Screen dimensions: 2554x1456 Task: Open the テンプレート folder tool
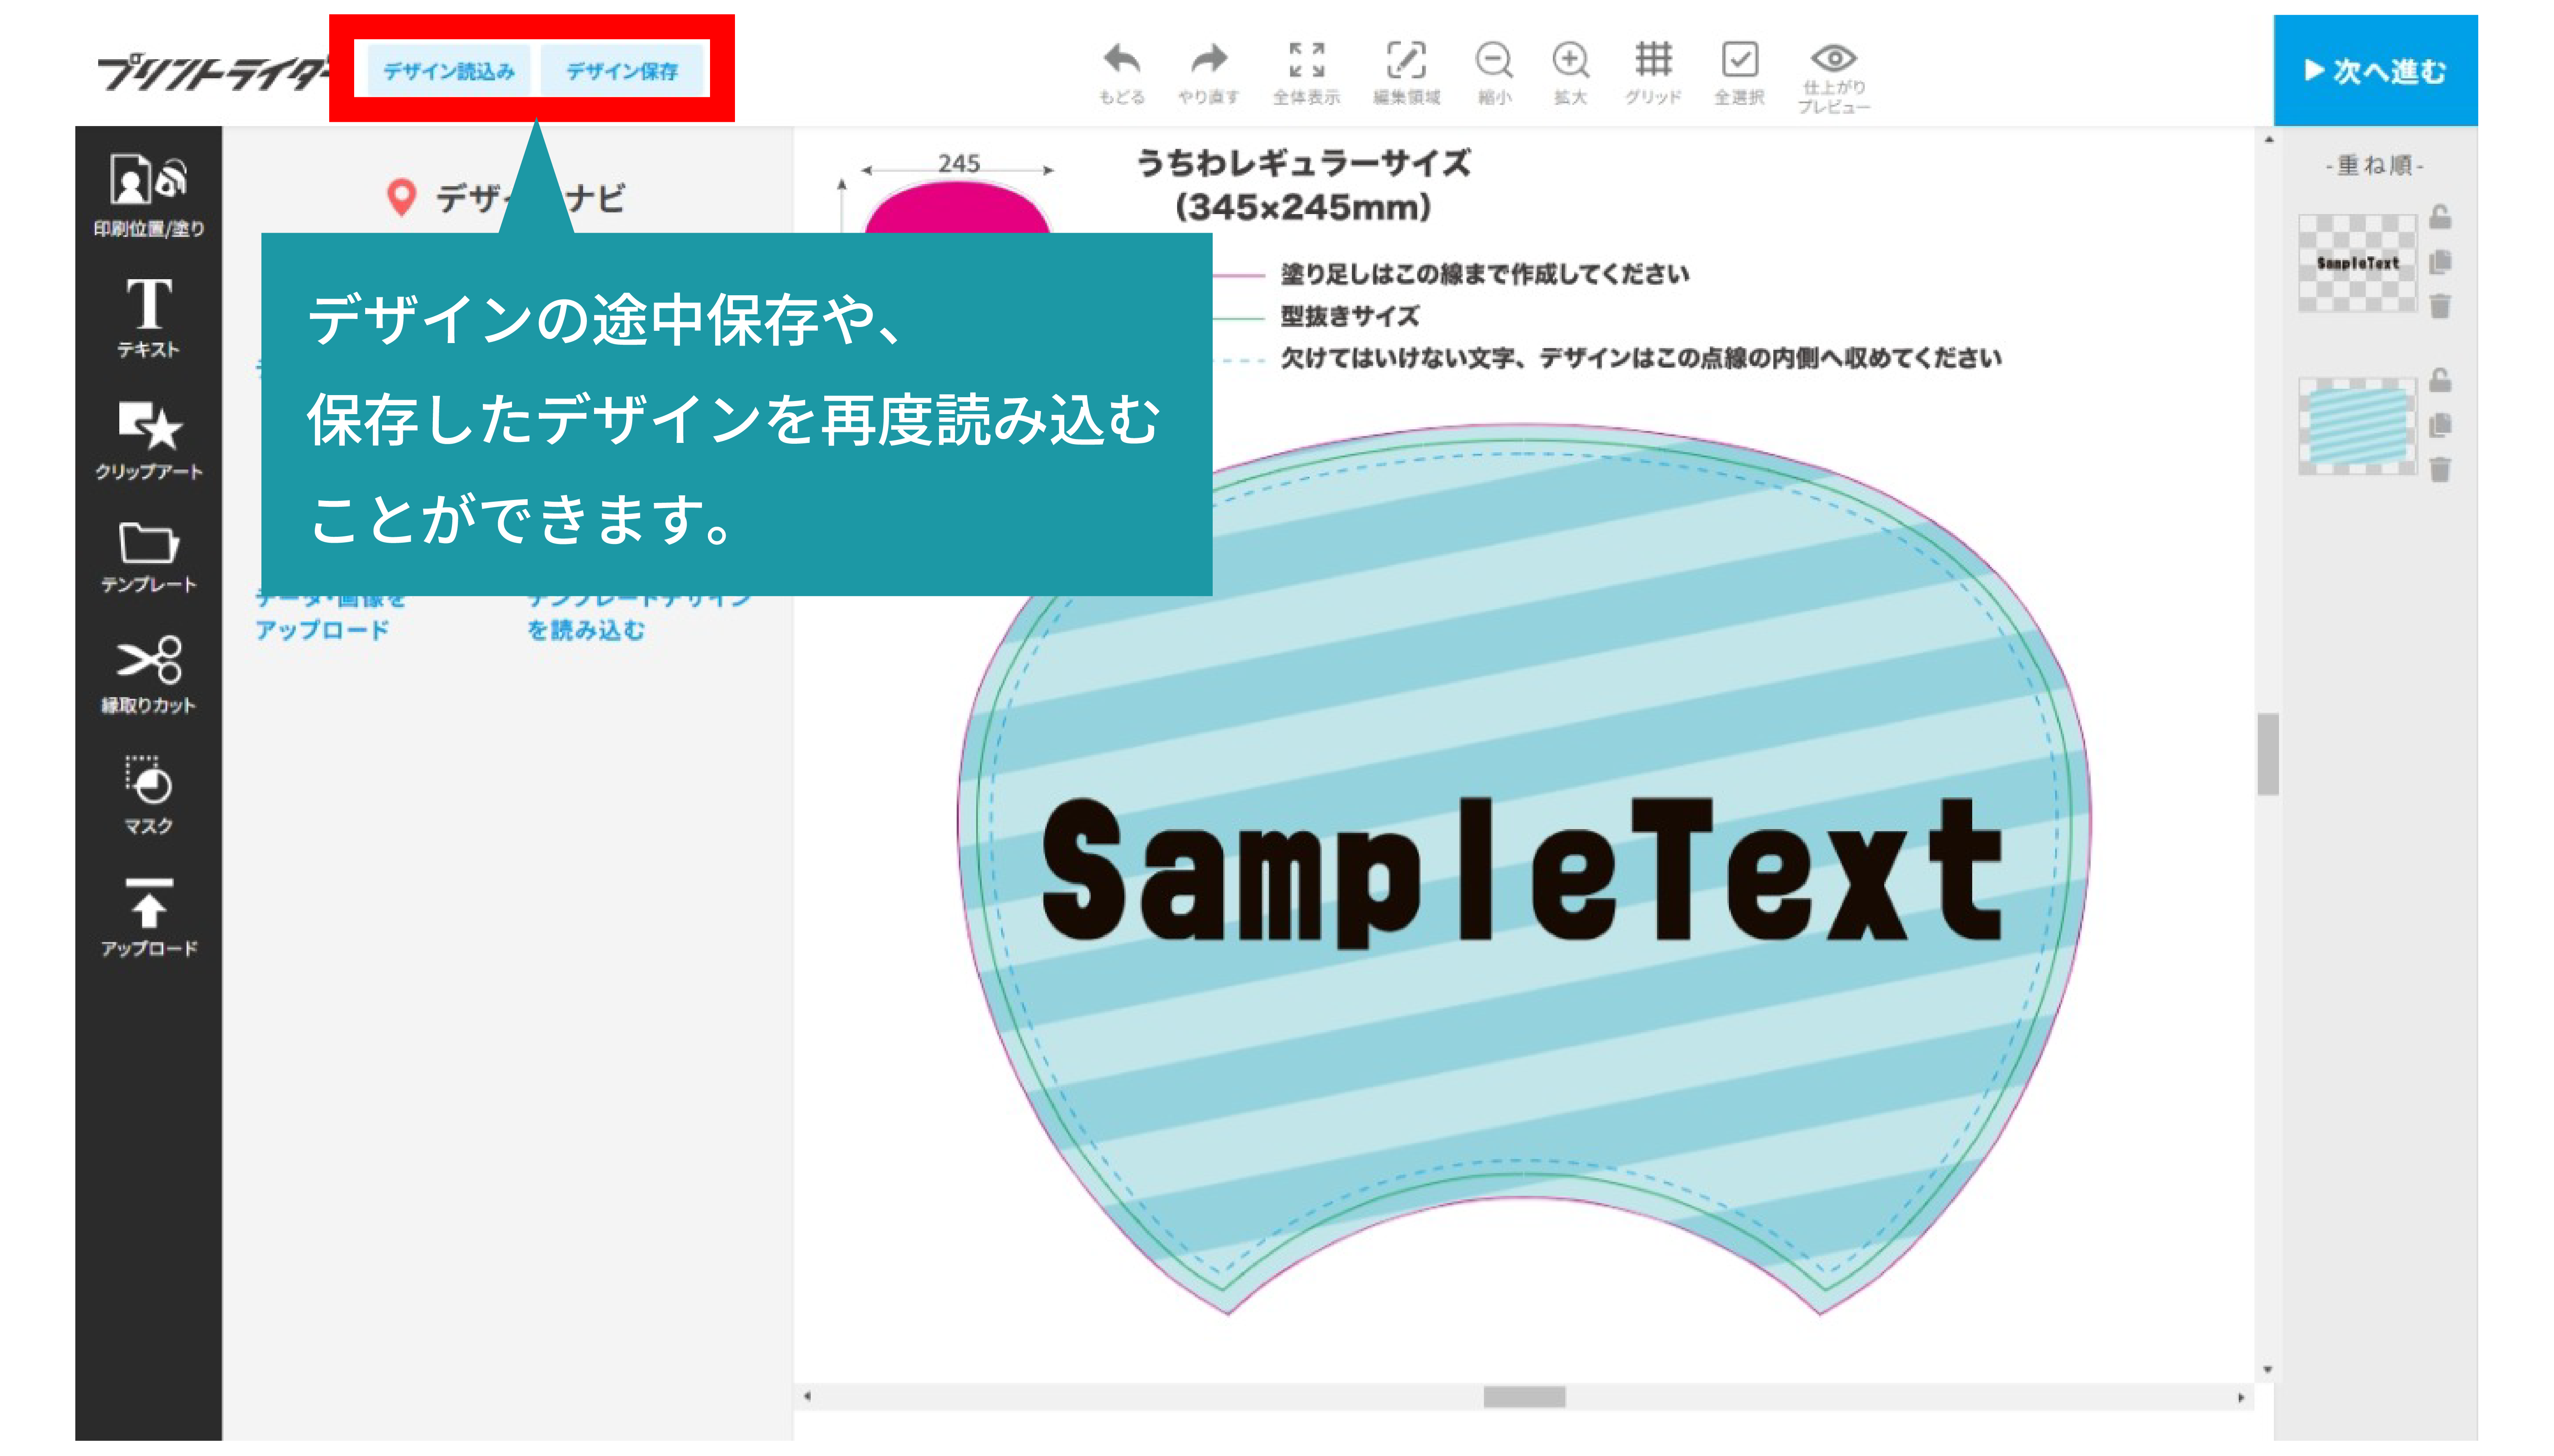click(x=148, y=558)
